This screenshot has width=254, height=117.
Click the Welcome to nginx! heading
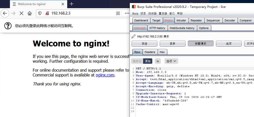coord(71,44)
